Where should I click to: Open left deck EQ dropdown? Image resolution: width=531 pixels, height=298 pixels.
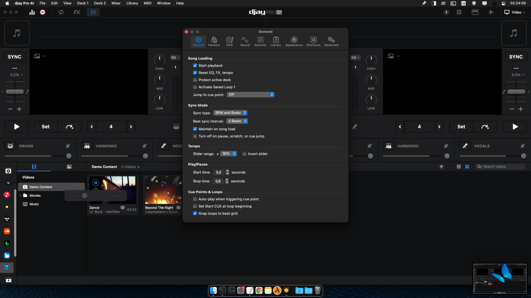(175, 57)
